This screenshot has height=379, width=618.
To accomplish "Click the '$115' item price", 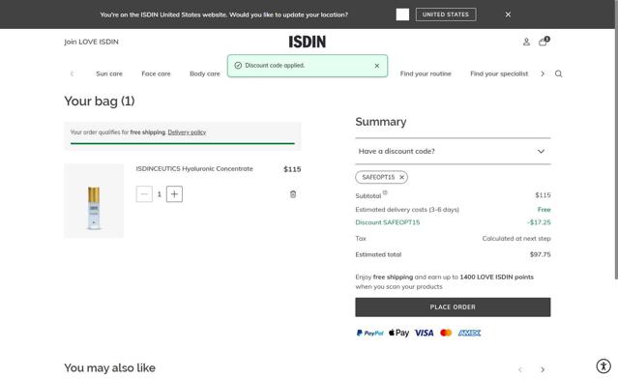I will click(x=292, y=169).
